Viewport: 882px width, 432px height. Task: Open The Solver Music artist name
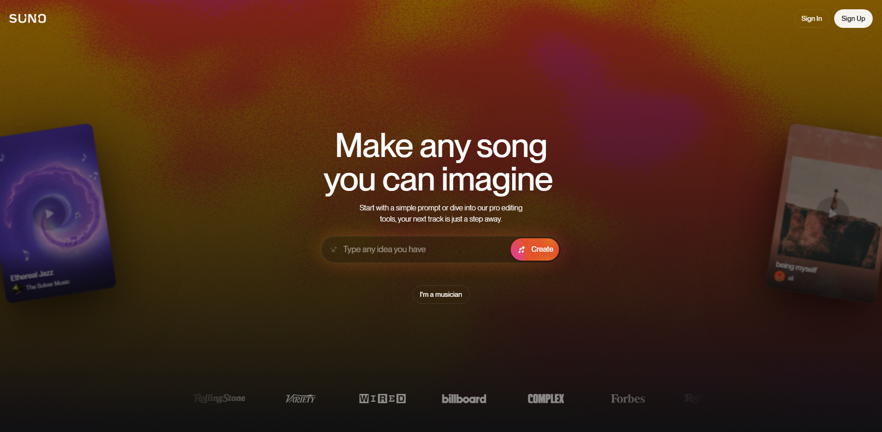[48, 284]
